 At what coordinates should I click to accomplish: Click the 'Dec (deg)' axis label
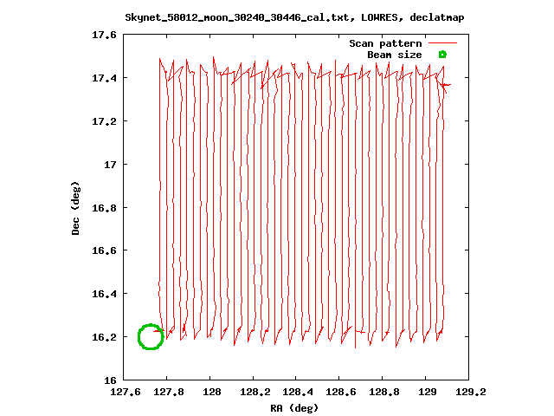point(75,208)
